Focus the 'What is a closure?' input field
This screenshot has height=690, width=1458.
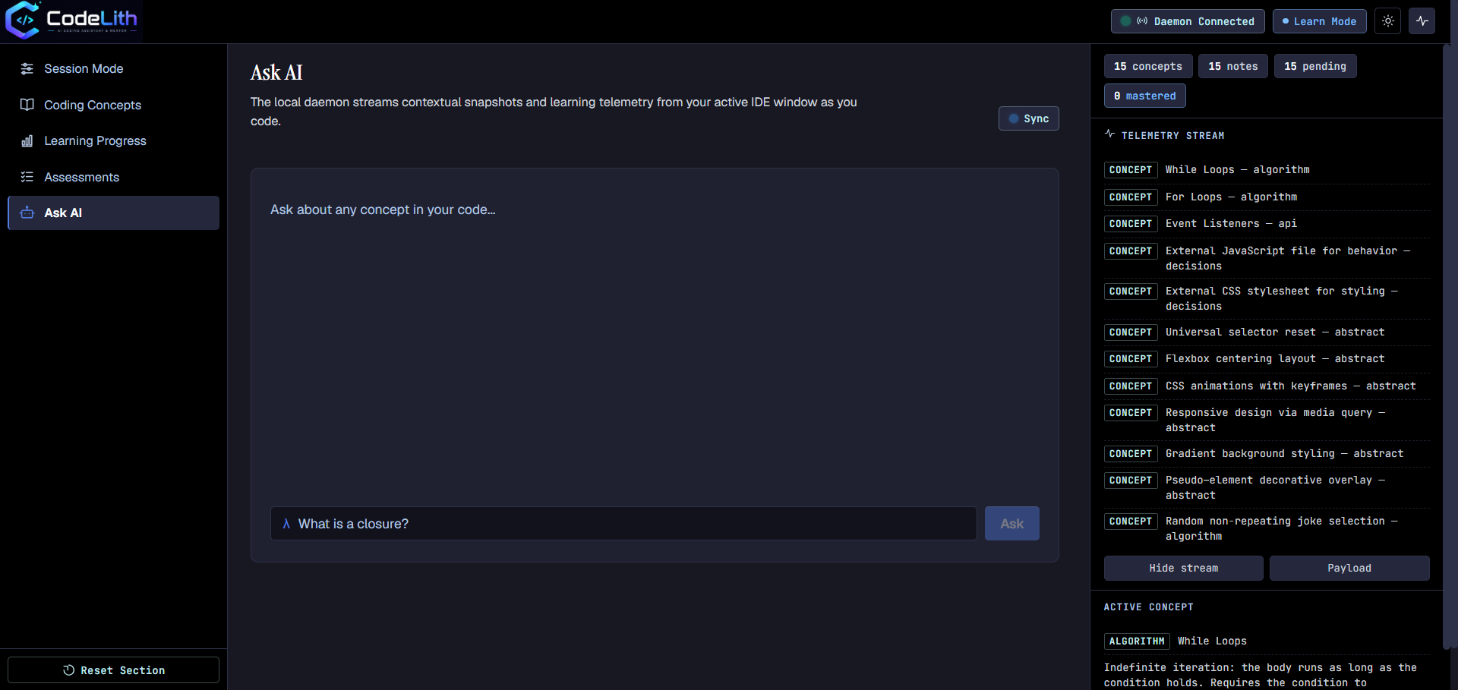tap(623, 524)
